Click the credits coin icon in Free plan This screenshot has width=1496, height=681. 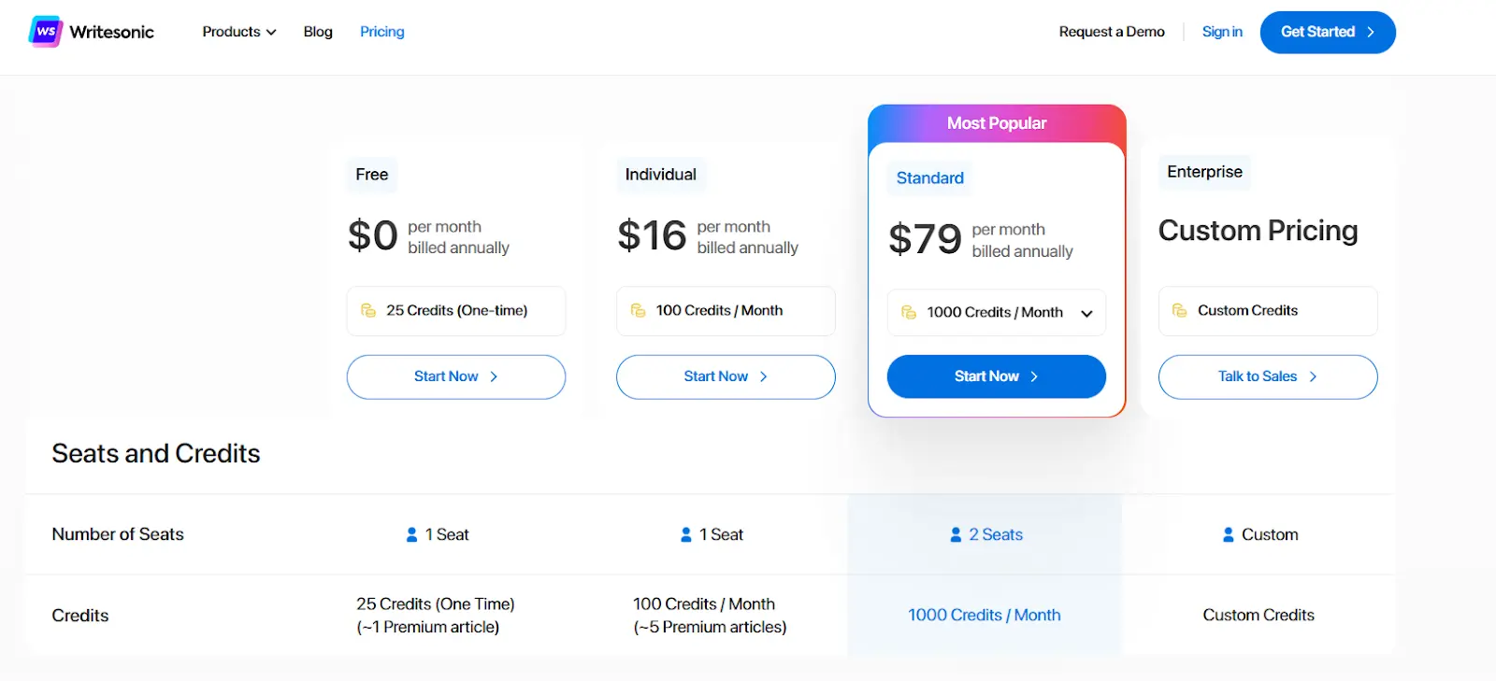click(368, 310)
